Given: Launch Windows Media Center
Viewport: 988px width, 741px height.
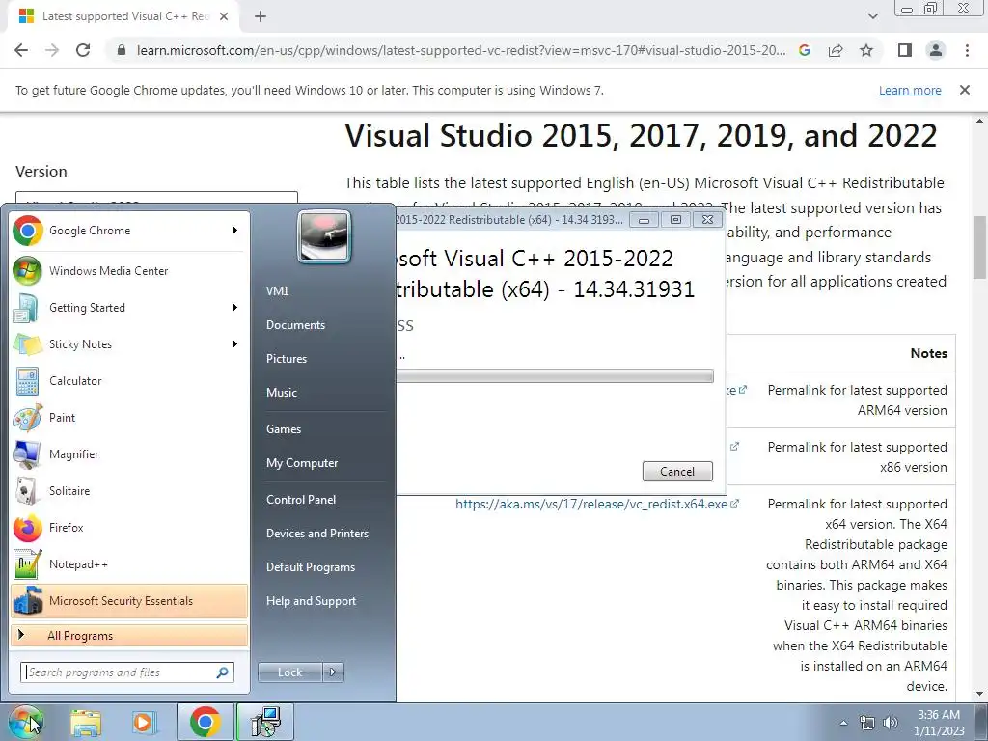Looking at the screenshot, I should click(x=128, y=271).
